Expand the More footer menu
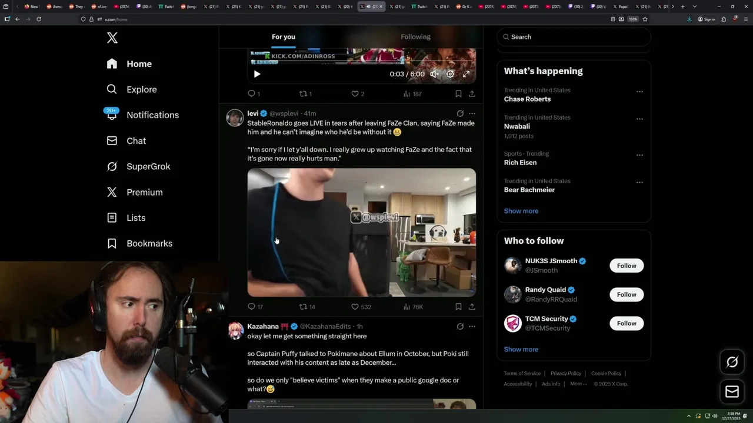753x423 pixels. 578,384
